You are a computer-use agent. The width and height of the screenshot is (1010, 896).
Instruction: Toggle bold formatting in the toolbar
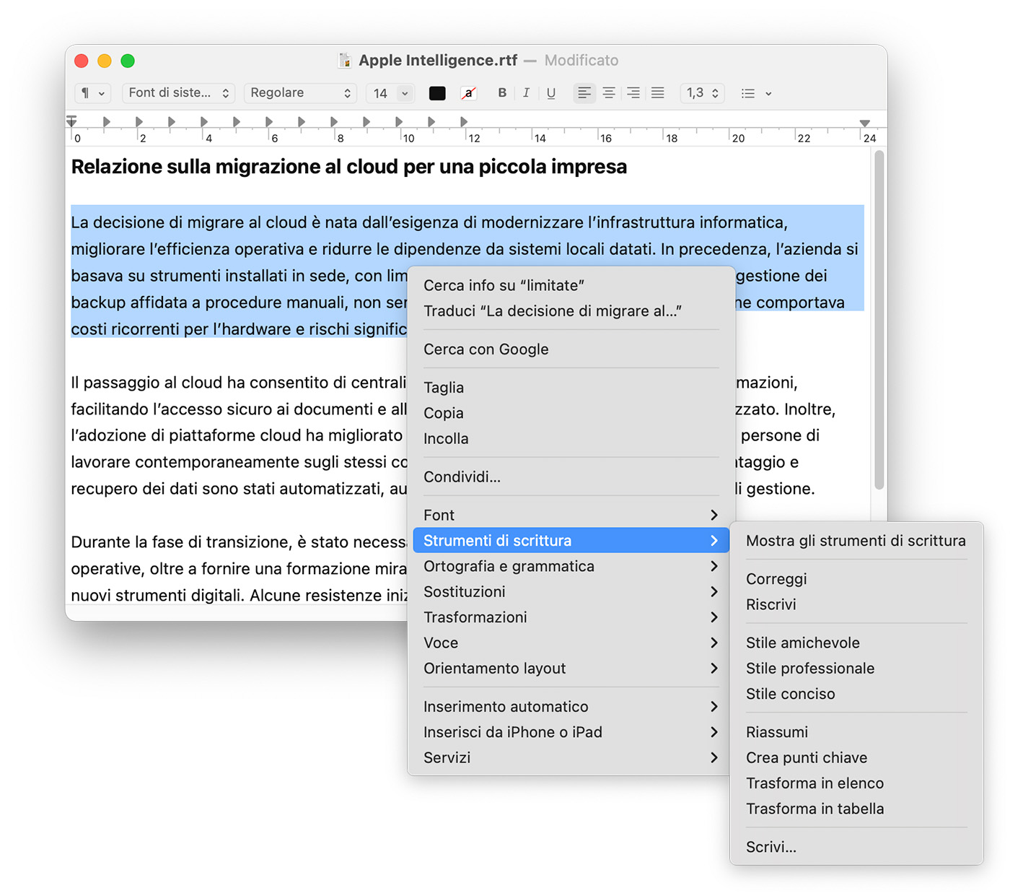click(x=502, y=93)
